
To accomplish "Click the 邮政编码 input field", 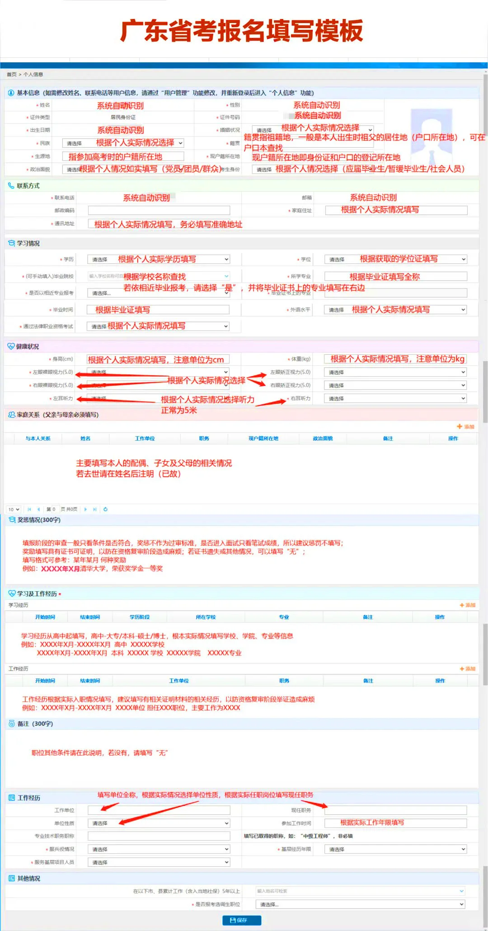I will pyautogui.click(x=159, y=211).
